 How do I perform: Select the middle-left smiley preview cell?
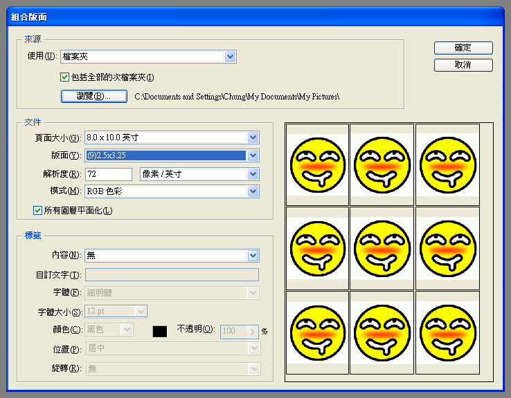317,248
